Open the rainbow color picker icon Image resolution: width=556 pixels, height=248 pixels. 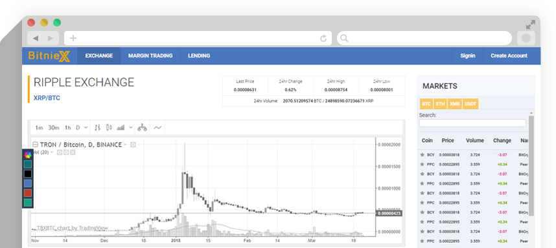(x=28, y=155)
